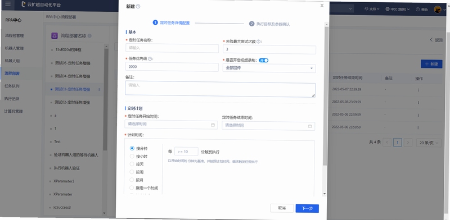
Task: Click the step 1 circle 定时任务详情配置
Action: tap(155, 22)
